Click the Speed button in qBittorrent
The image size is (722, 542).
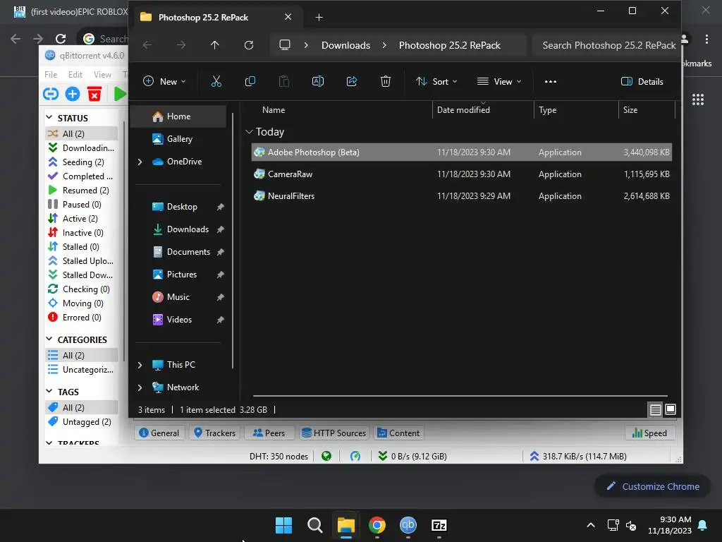(x=649, y=433)
